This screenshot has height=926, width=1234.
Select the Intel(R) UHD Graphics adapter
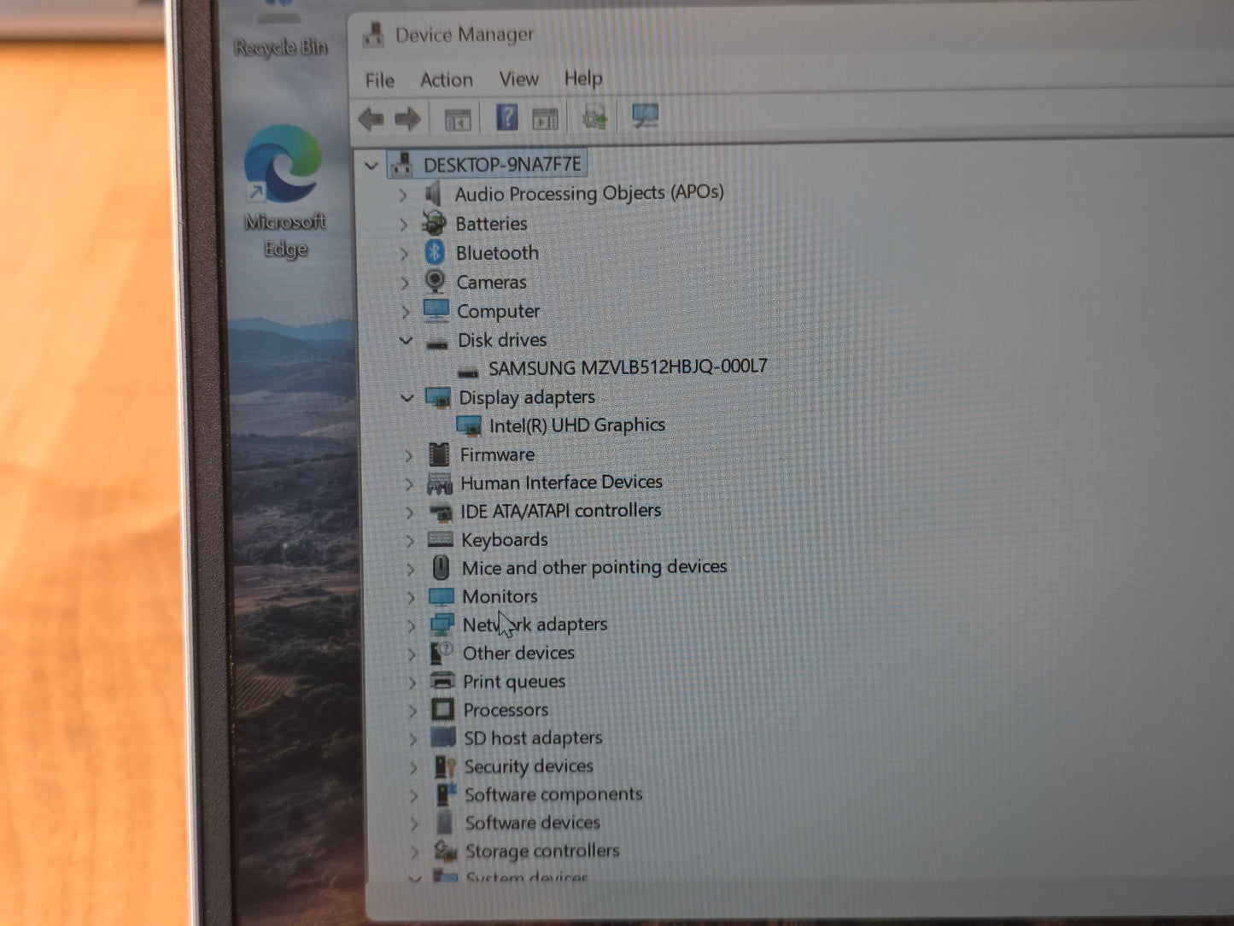click(x=577, y=425)
